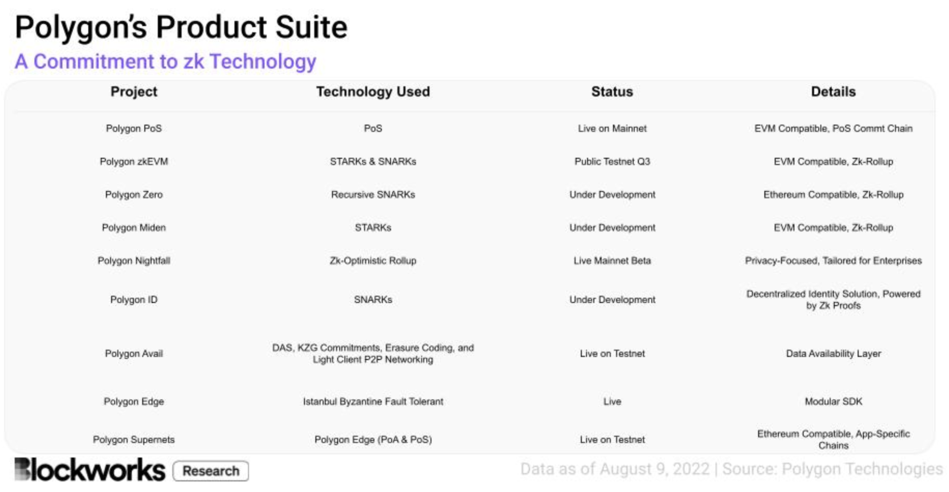Click the Project column header
This screenshot has height=492, width=949.
[x=134, y=91]
